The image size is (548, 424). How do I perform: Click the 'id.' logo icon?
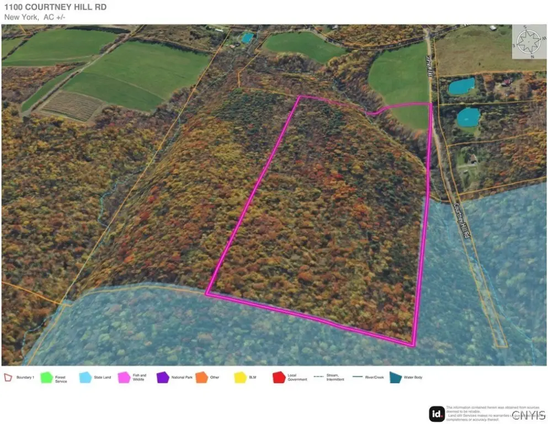pyautogui.click(x=437, y=414)
